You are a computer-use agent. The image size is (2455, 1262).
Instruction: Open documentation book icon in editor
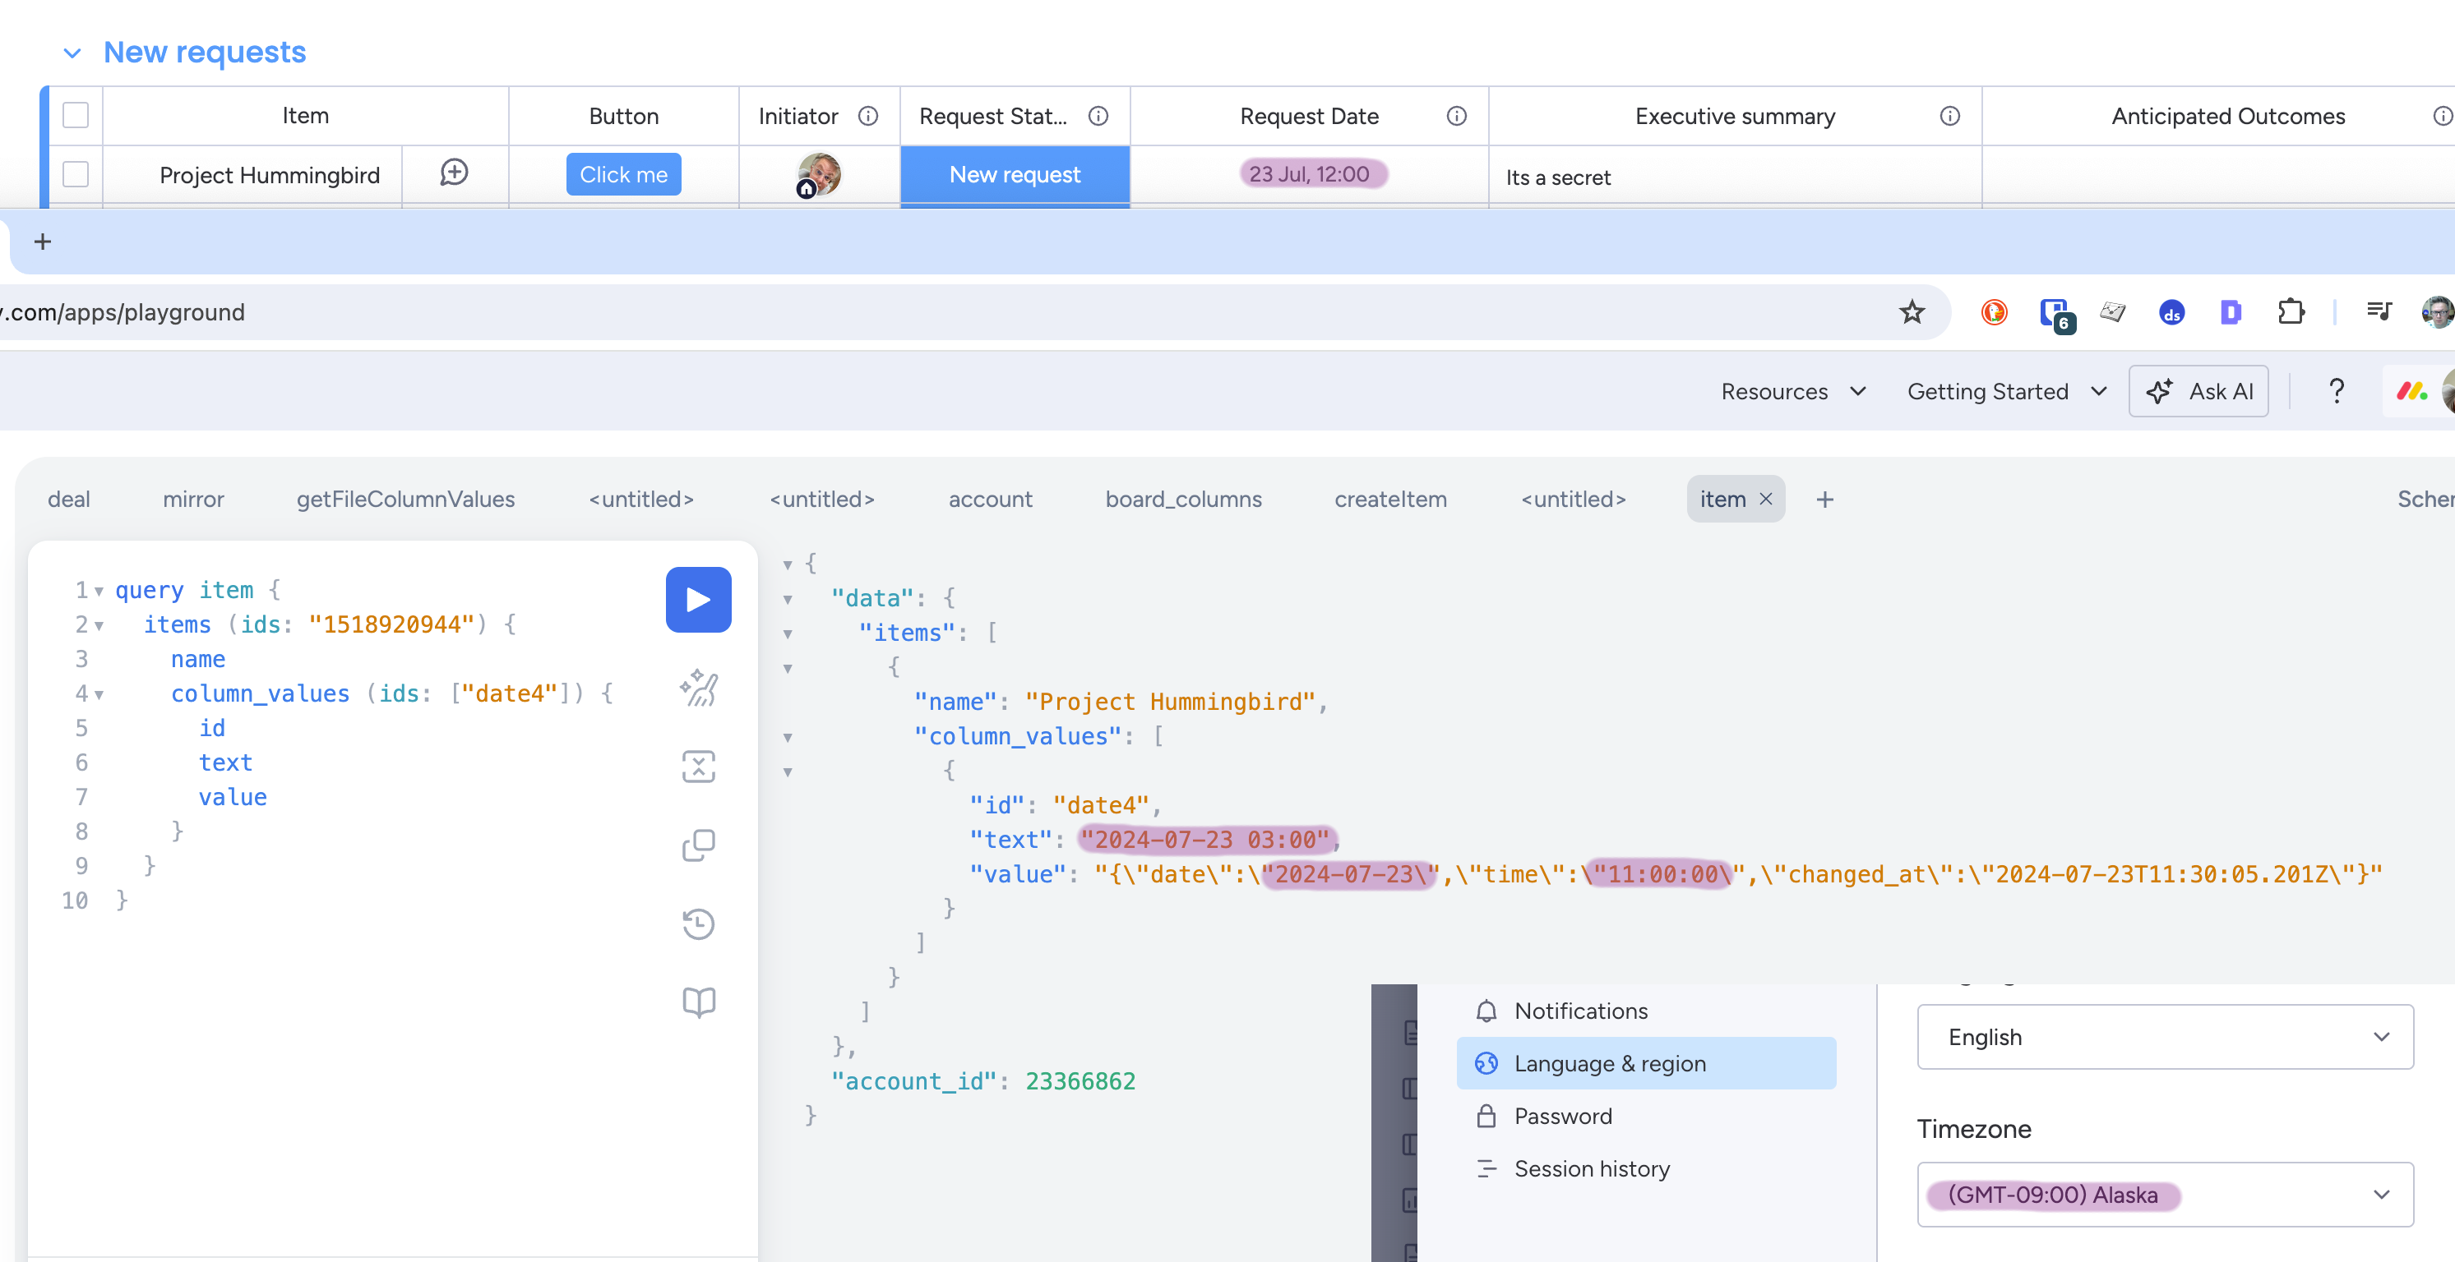(x=699, y=1002)
